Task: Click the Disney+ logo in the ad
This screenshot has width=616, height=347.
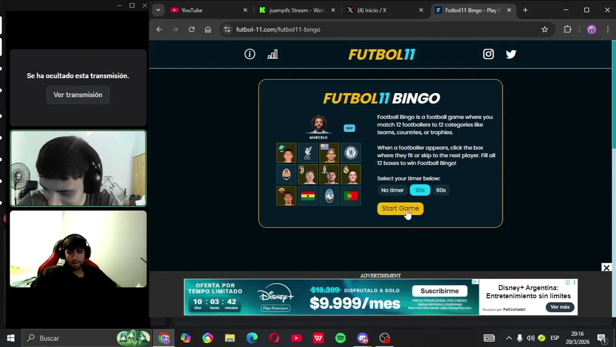Action: (x=276, y=293)
